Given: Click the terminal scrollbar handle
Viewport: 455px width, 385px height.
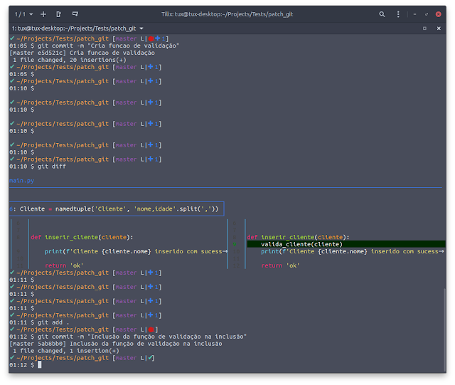Looking at the screenshot, I should (444, 329).
